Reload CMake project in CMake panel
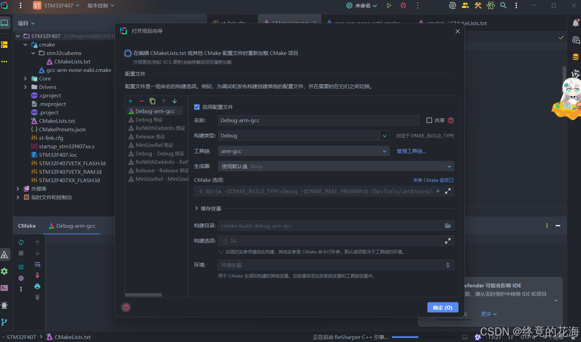581x342 pixels. pos(21,242)
